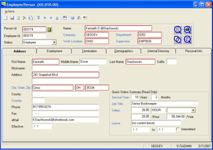Click the Job Title label link
This screenshot has width=213, height=150.
click(117, 104)
